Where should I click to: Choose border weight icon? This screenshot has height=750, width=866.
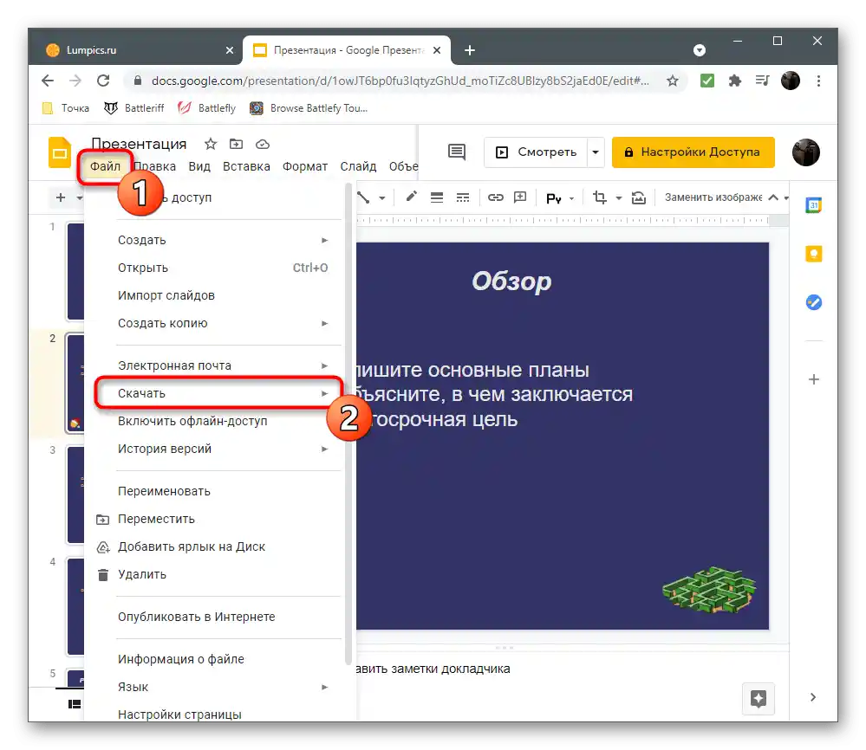tap(437, 197)
